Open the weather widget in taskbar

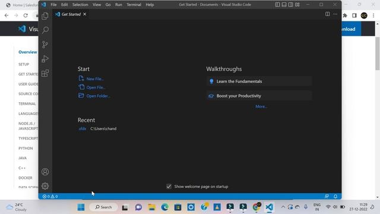point(17,207)
